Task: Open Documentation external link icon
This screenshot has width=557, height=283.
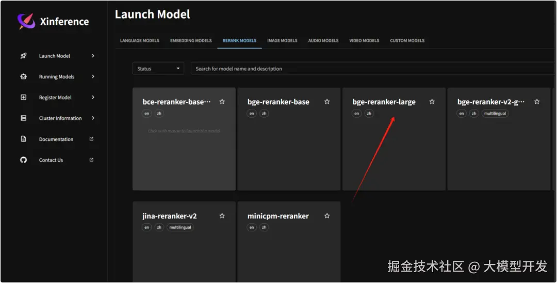Action: click(91, 139)
